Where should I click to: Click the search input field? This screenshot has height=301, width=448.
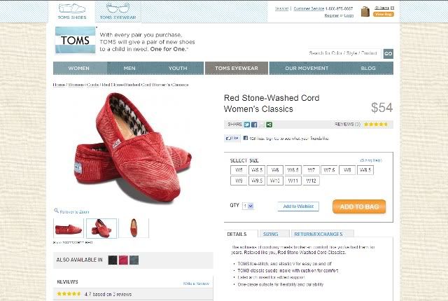click(344, 53)
